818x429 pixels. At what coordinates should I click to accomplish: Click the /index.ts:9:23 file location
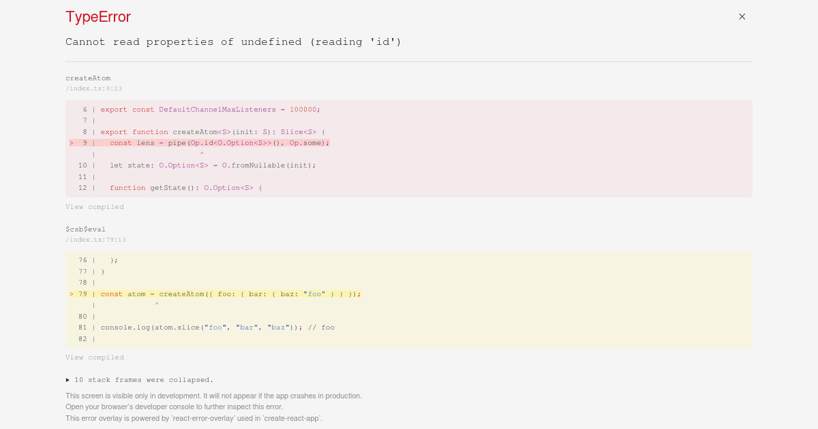pyautogui.click(x=93, y=89)
